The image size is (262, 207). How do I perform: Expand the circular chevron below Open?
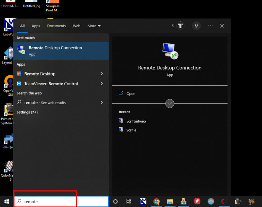click(x=170, y=103)
